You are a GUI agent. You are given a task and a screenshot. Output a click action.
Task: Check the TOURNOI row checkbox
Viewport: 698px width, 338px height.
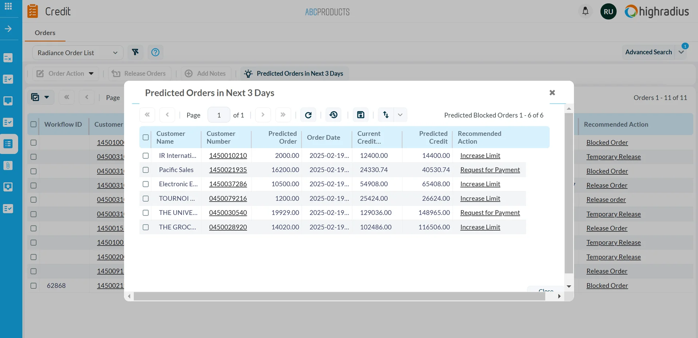146,199
